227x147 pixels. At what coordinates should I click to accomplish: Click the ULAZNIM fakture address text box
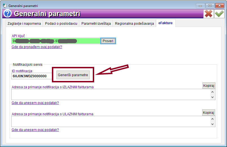pos(110,121)
